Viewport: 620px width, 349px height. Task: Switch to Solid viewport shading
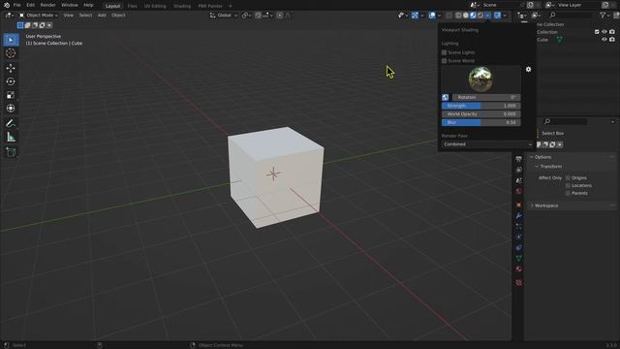tap(466, 16)
